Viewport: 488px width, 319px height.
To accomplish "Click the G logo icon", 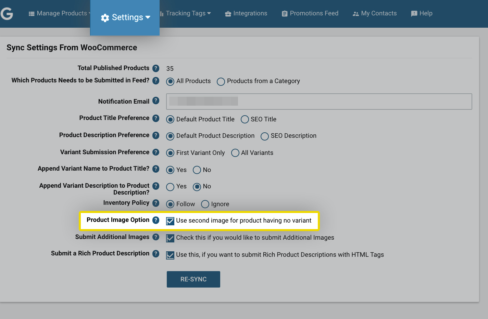I will 7,13.
